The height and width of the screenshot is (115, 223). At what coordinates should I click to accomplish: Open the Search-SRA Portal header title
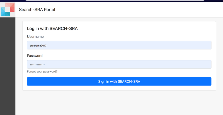coord(37,10)
